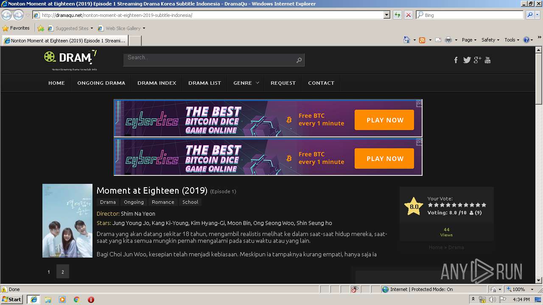
Task: Click the Suggested Sites favorites link
Action: [70, 28]
